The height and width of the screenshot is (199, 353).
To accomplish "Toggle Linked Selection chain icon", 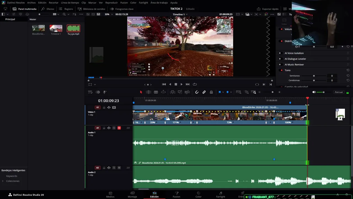I will [x=204, y=92].
